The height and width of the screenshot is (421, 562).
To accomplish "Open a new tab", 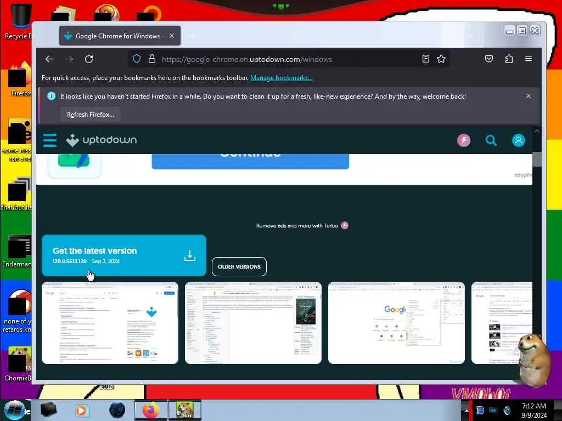I will [193, 36].
